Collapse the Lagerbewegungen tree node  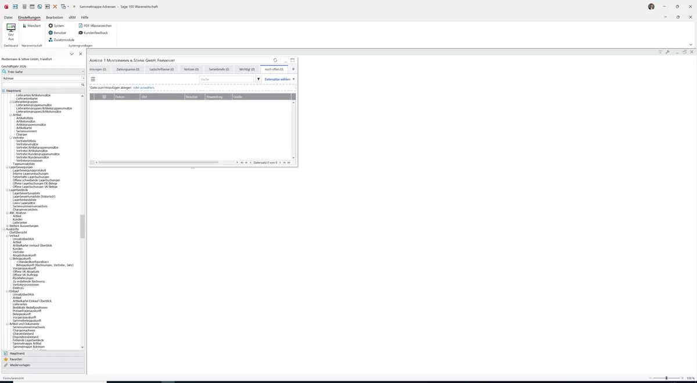pos(8,167)
